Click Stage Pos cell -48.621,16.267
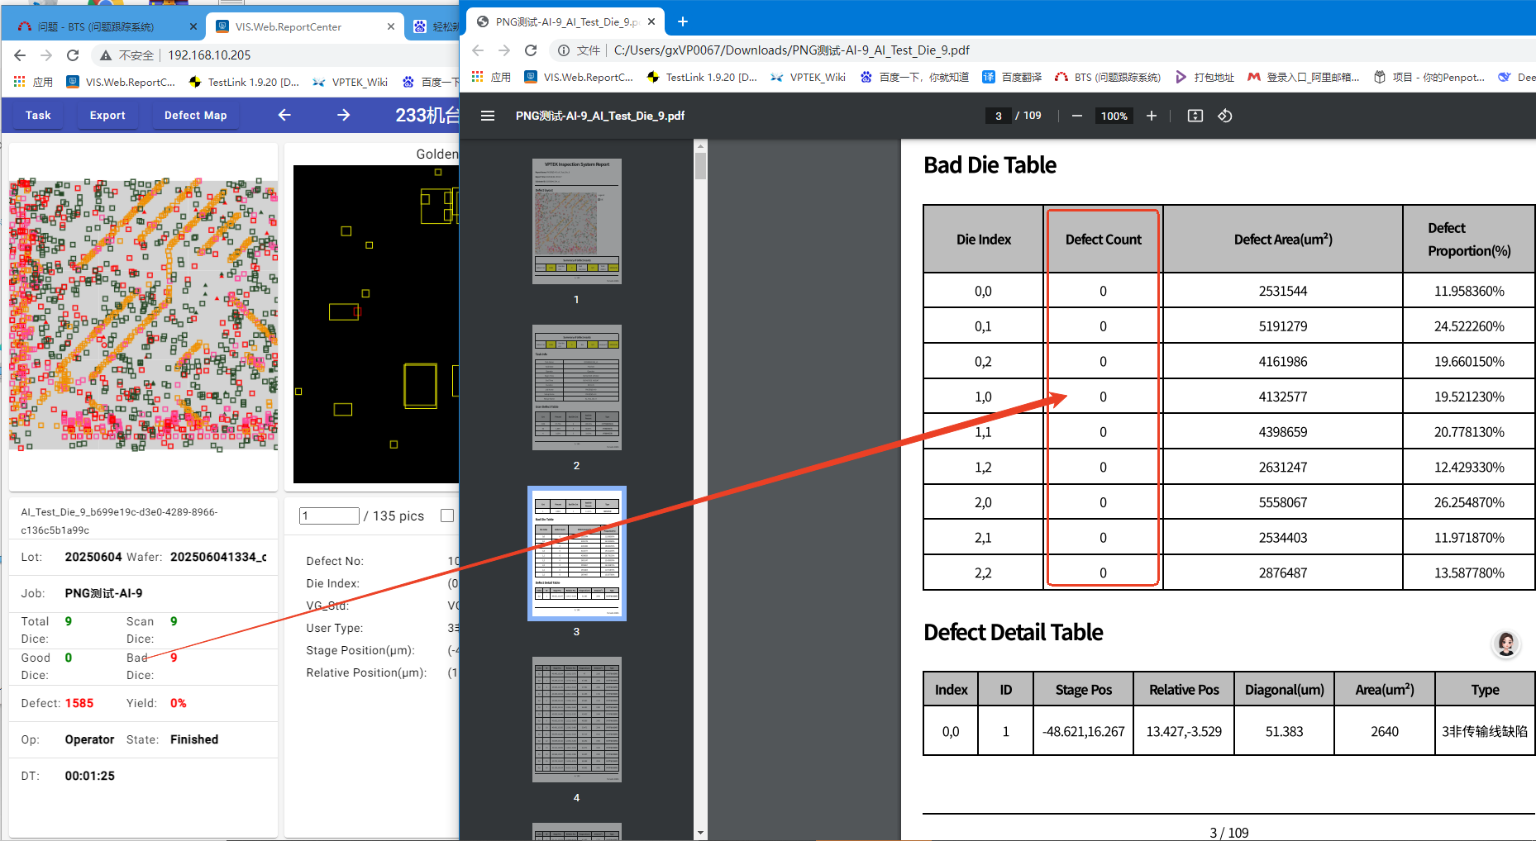 pos(1083,731)
